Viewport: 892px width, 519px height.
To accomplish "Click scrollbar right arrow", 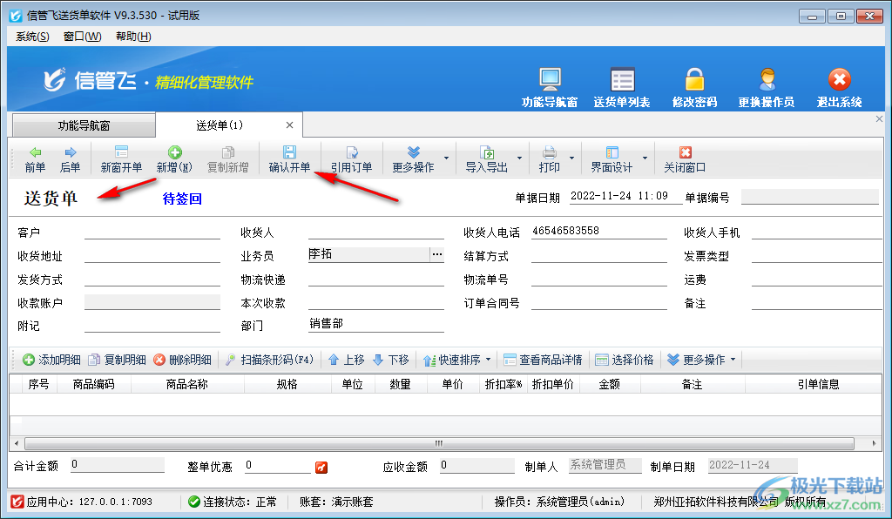I will tap(874, 443).
